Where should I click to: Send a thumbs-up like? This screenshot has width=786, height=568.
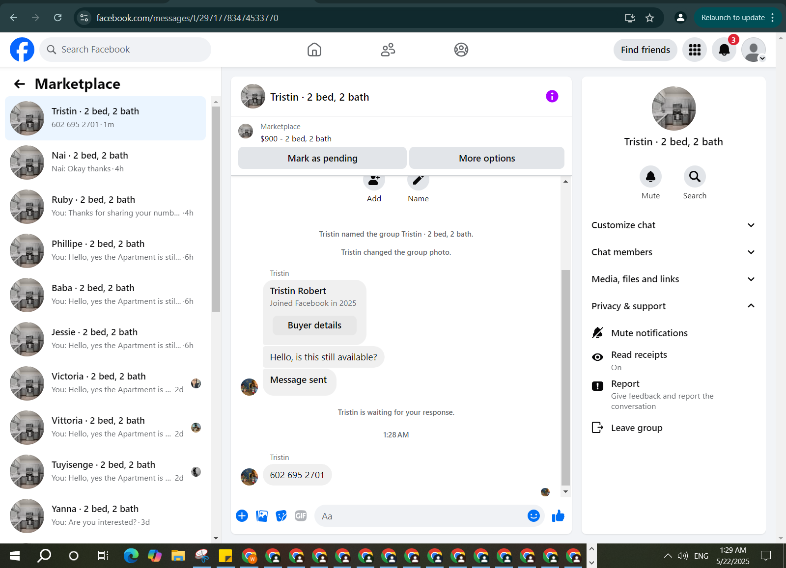(558, 515)
